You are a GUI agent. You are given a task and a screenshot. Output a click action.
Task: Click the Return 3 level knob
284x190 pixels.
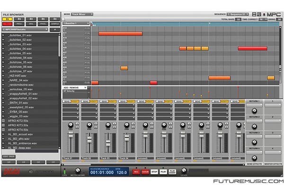(254, 142)
